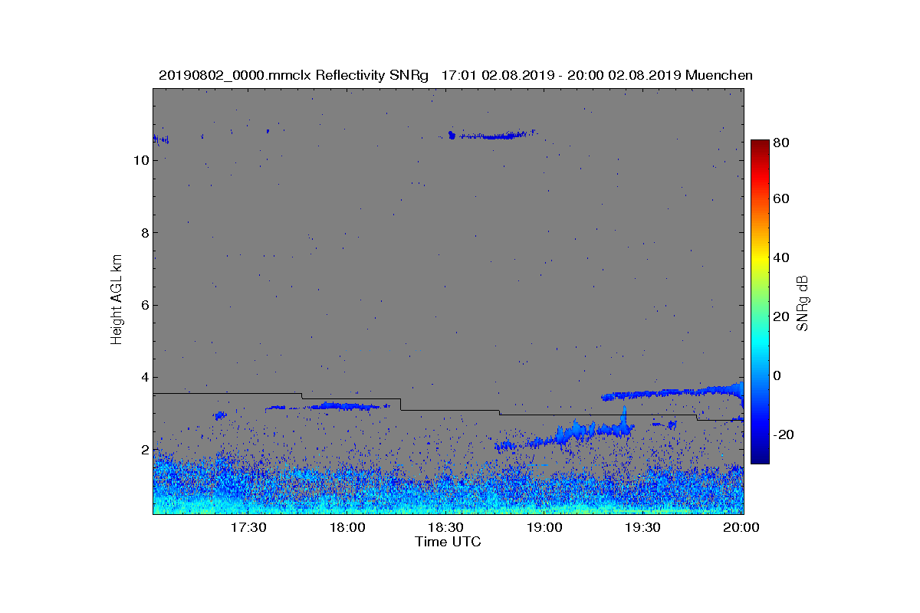Click the 17:30 time tick label
The width and height of the screenshot is (920, 613).
pyautogui.click(x=248, y=527)
